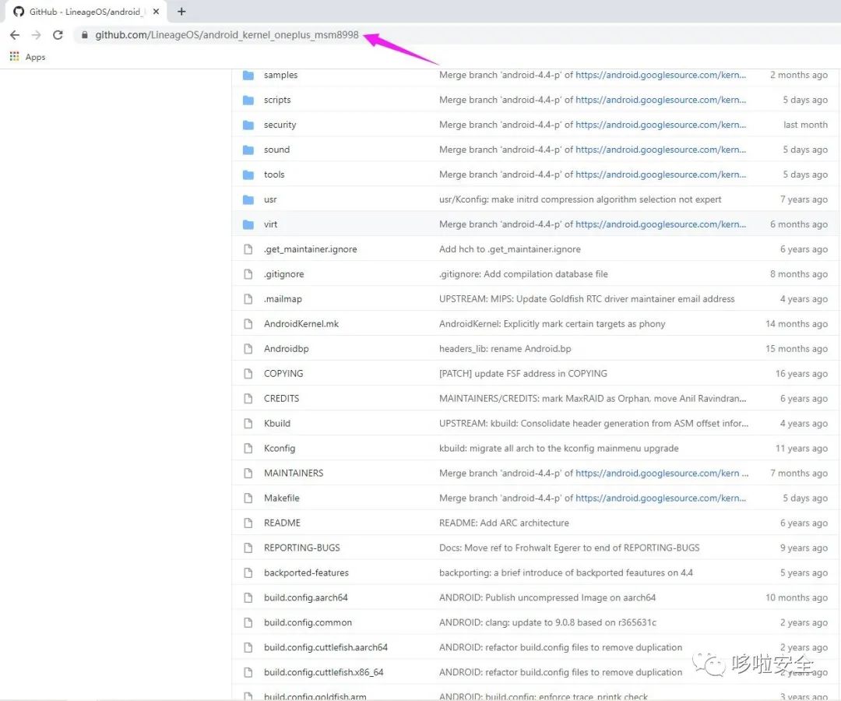Viewport: 841px width, 701px height.
Task: Click the file icon beside AndroidKernel.mk
Action: point(248,324)
